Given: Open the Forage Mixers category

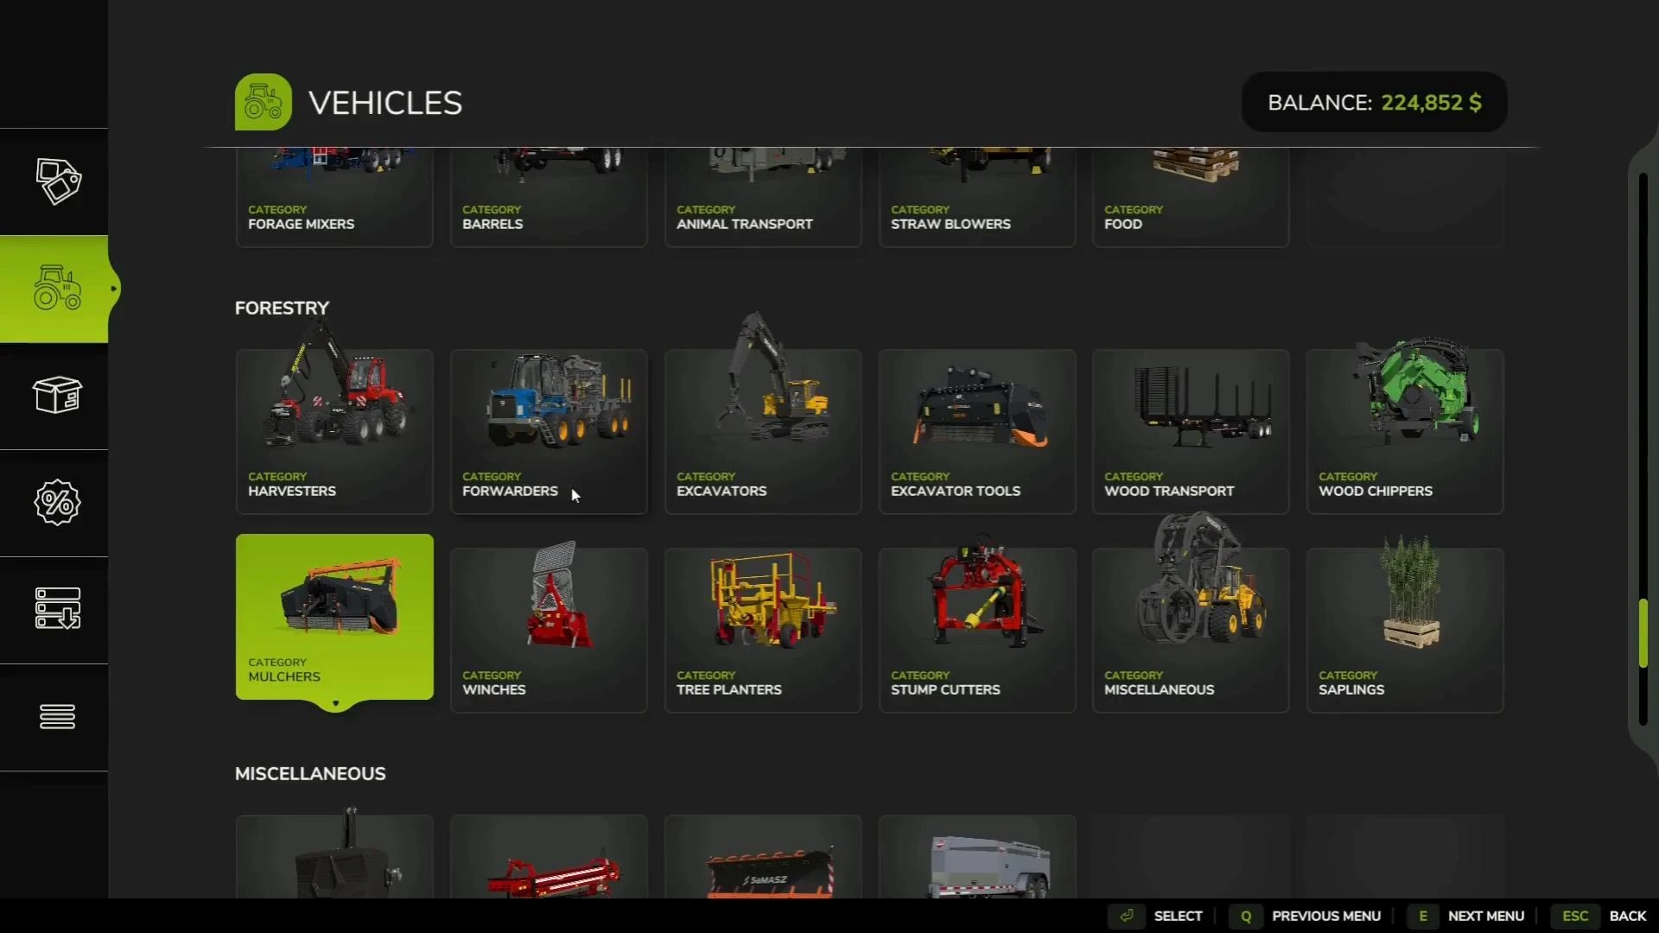Looking at the screenshot, I should point(334,198).
